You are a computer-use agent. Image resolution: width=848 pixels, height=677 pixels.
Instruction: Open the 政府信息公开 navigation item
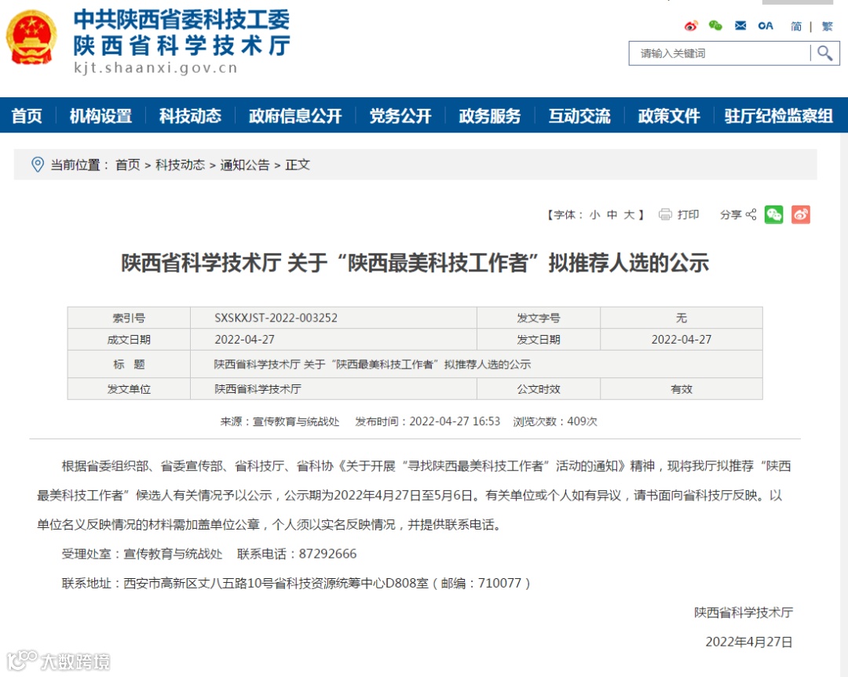(x=295, y=115)
